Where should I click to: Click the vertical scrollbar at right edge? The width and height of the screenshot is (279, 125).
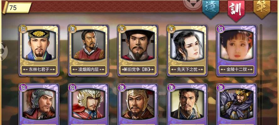pos(261,74)
